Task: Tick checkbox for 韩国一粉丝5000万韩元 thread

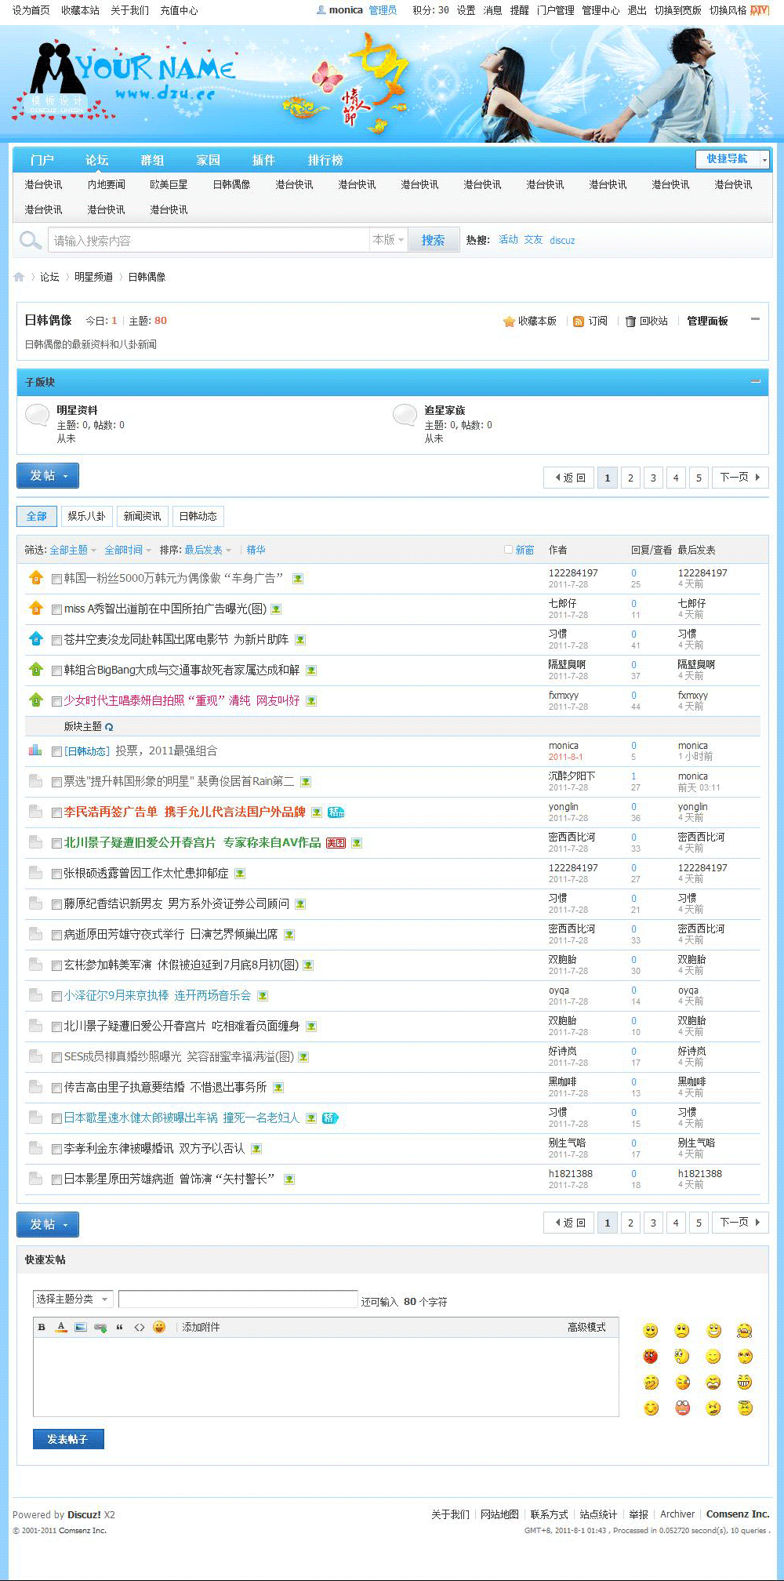Action: tap(56, 579)
